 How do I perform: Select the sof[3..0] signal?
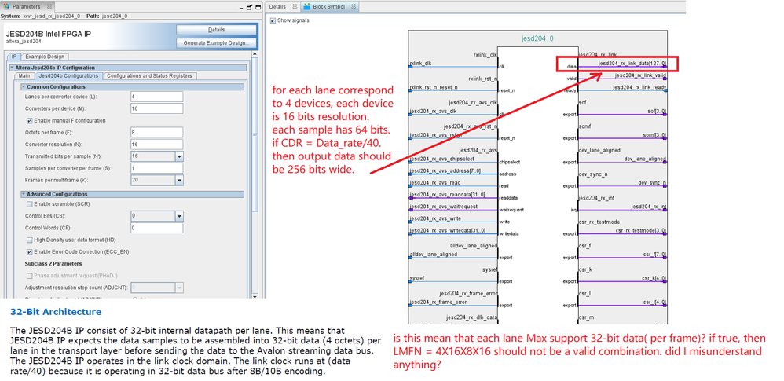pos(655,112)
